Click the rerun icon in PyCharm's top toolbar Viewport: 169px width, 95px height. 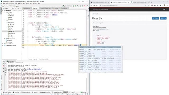(x=73, y=6)
